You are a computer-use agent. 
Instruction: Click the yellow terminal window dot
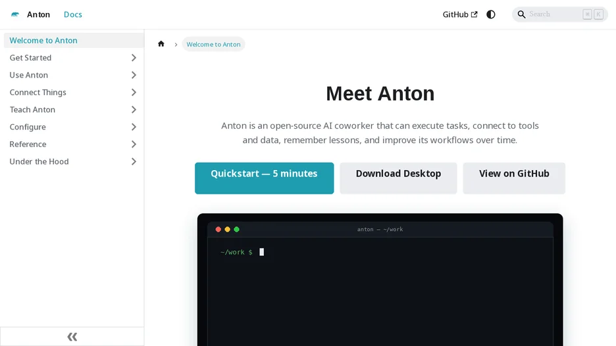228,229
